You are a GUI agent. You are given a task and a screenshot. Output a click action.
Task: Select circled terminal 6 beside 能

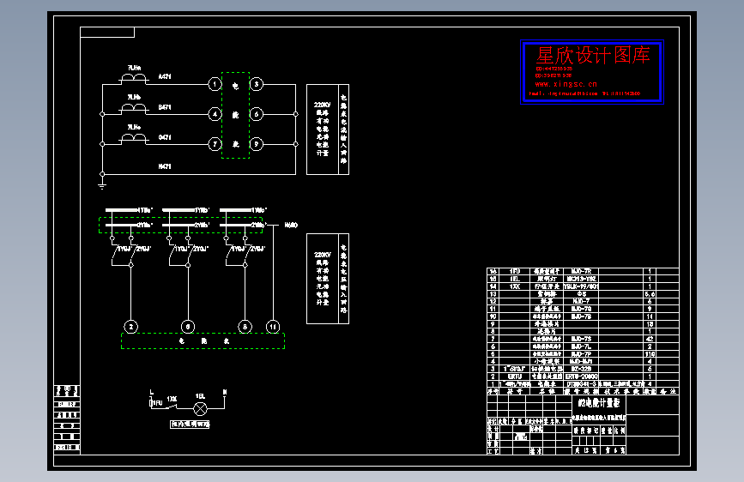[x=257, y=114]
